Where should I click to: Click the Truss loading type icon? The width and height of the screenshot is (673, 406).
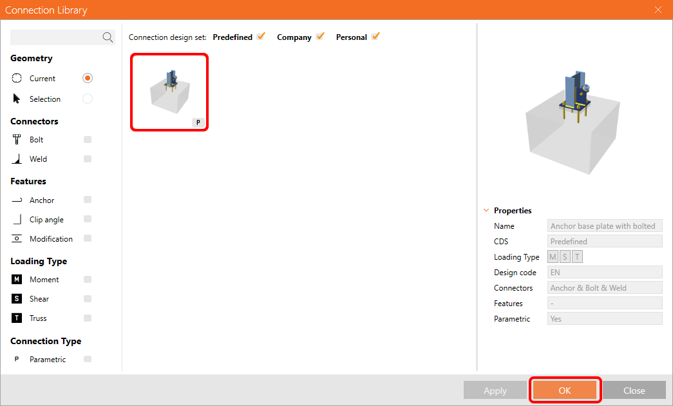[16, 318]
